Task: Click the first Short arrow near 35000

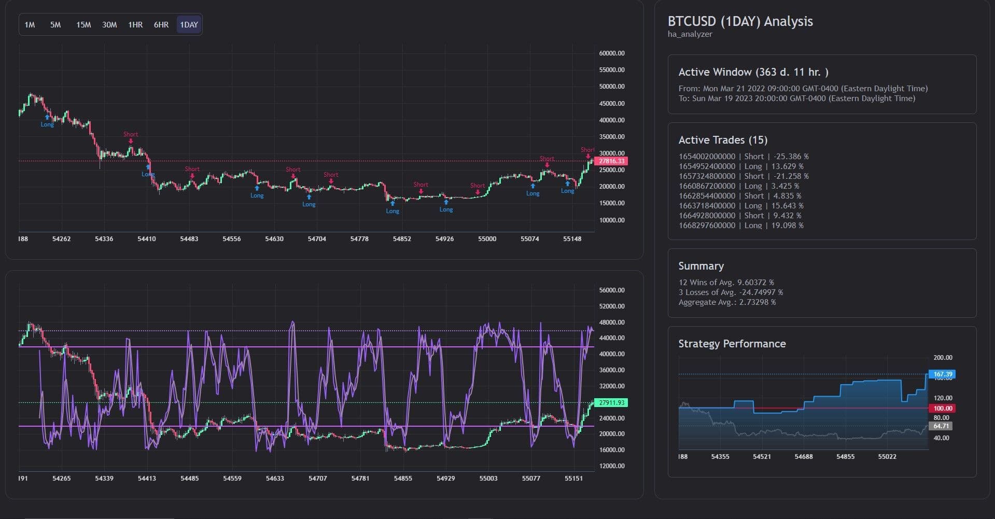Action: coord(131,141)
